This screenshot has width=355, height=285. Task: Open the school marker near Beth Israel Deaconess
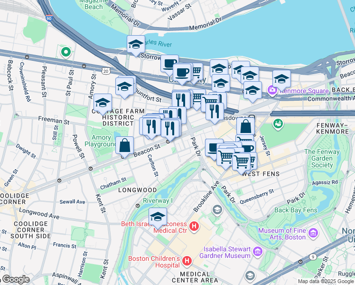tap(158, 217)
